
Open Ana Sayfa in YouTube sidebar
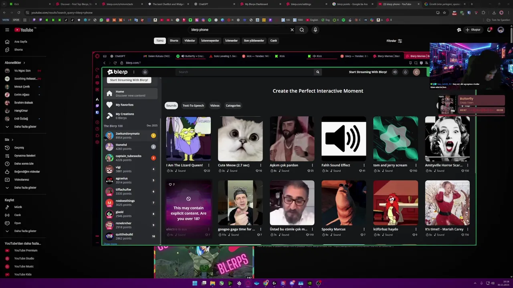click(x=21, y=42)
